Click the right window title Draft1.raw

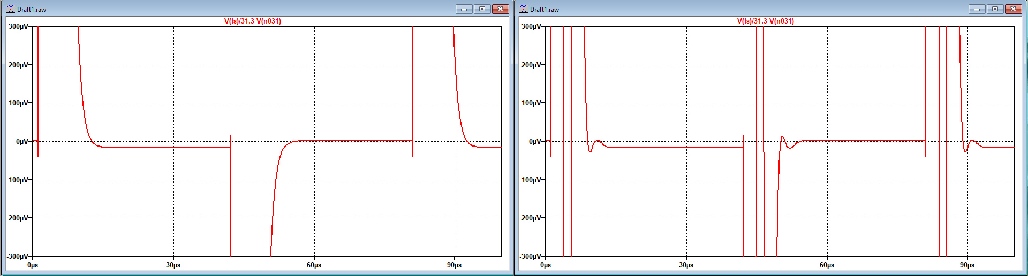(x=545, y=10)
